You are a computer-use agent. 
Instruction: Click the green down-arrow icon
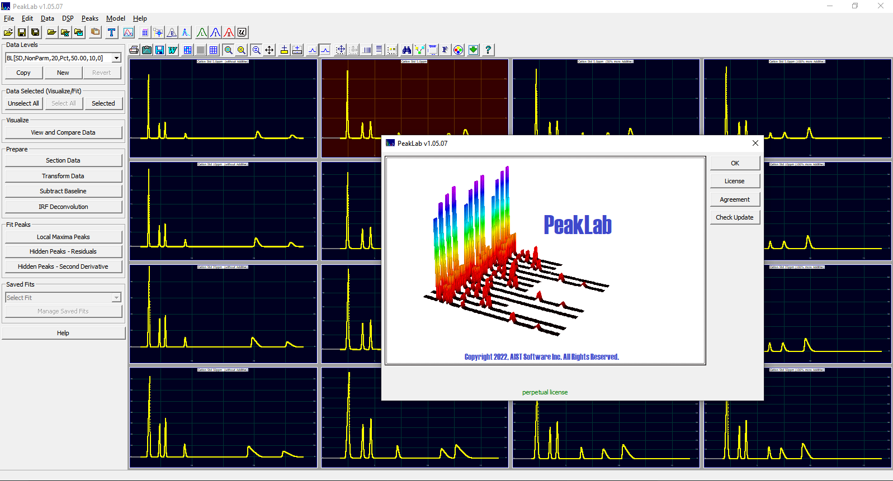click(473, 50)
